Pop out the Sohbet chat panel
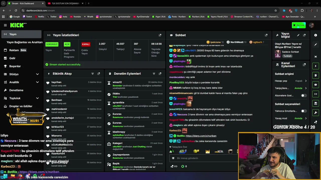This screenshot has height=180, width=321. [x=266, y=35]
